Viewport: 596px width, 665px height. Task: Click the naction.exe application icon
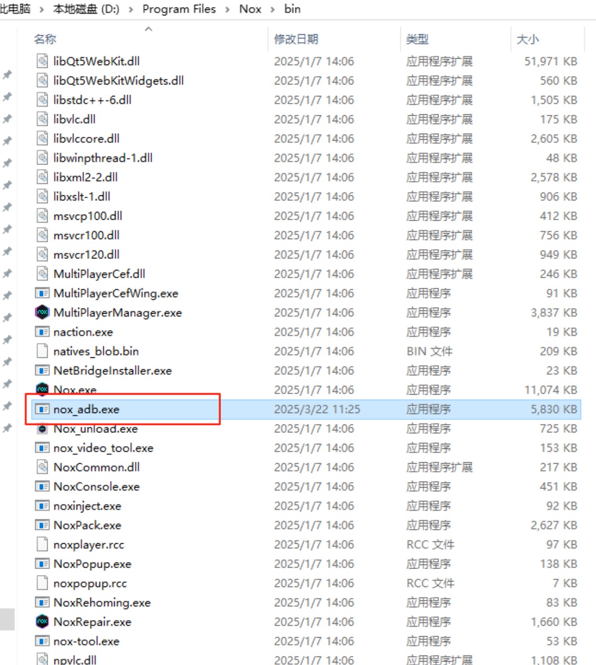(43, 332)
